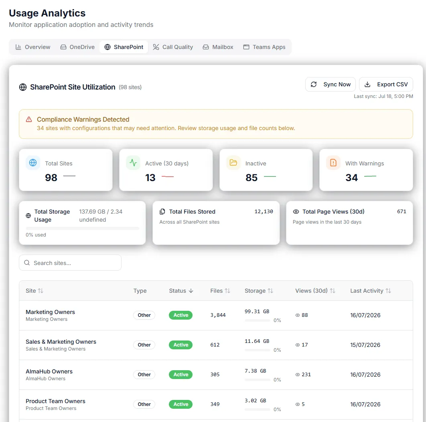The height and width of the screenshot is (422, 426).
Task: Click the Active badge for Sales & Marketing Owners
Action: pyautogui.click(x=181, y=345)
